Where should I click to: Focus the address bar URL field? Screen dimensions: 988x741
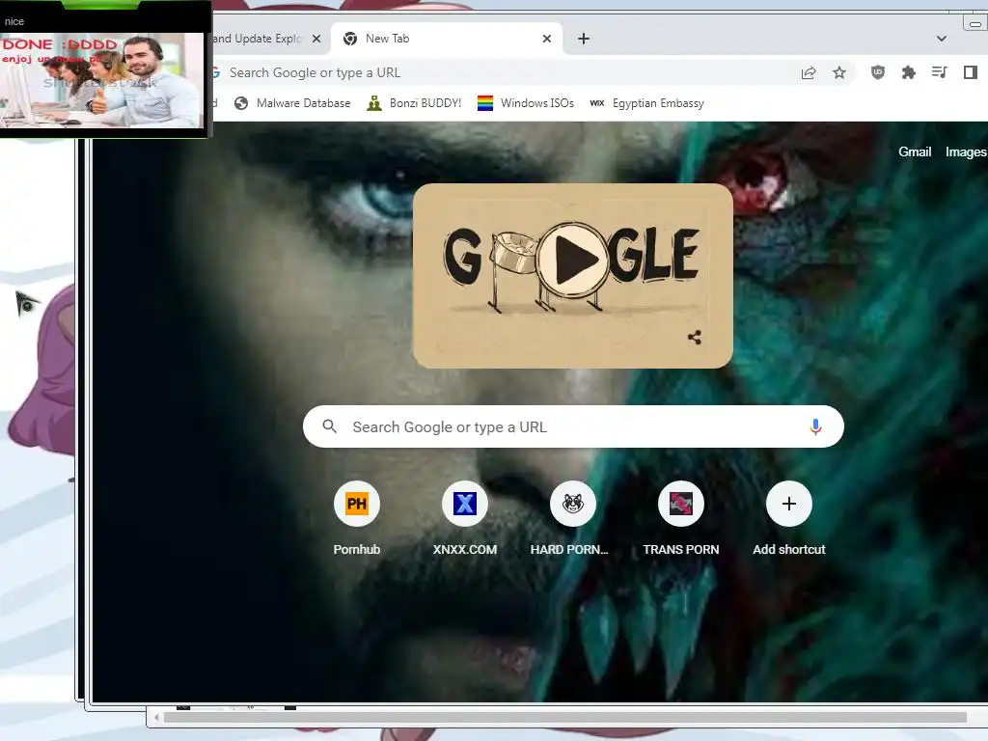pyautogui.click(x=504, y=72)
